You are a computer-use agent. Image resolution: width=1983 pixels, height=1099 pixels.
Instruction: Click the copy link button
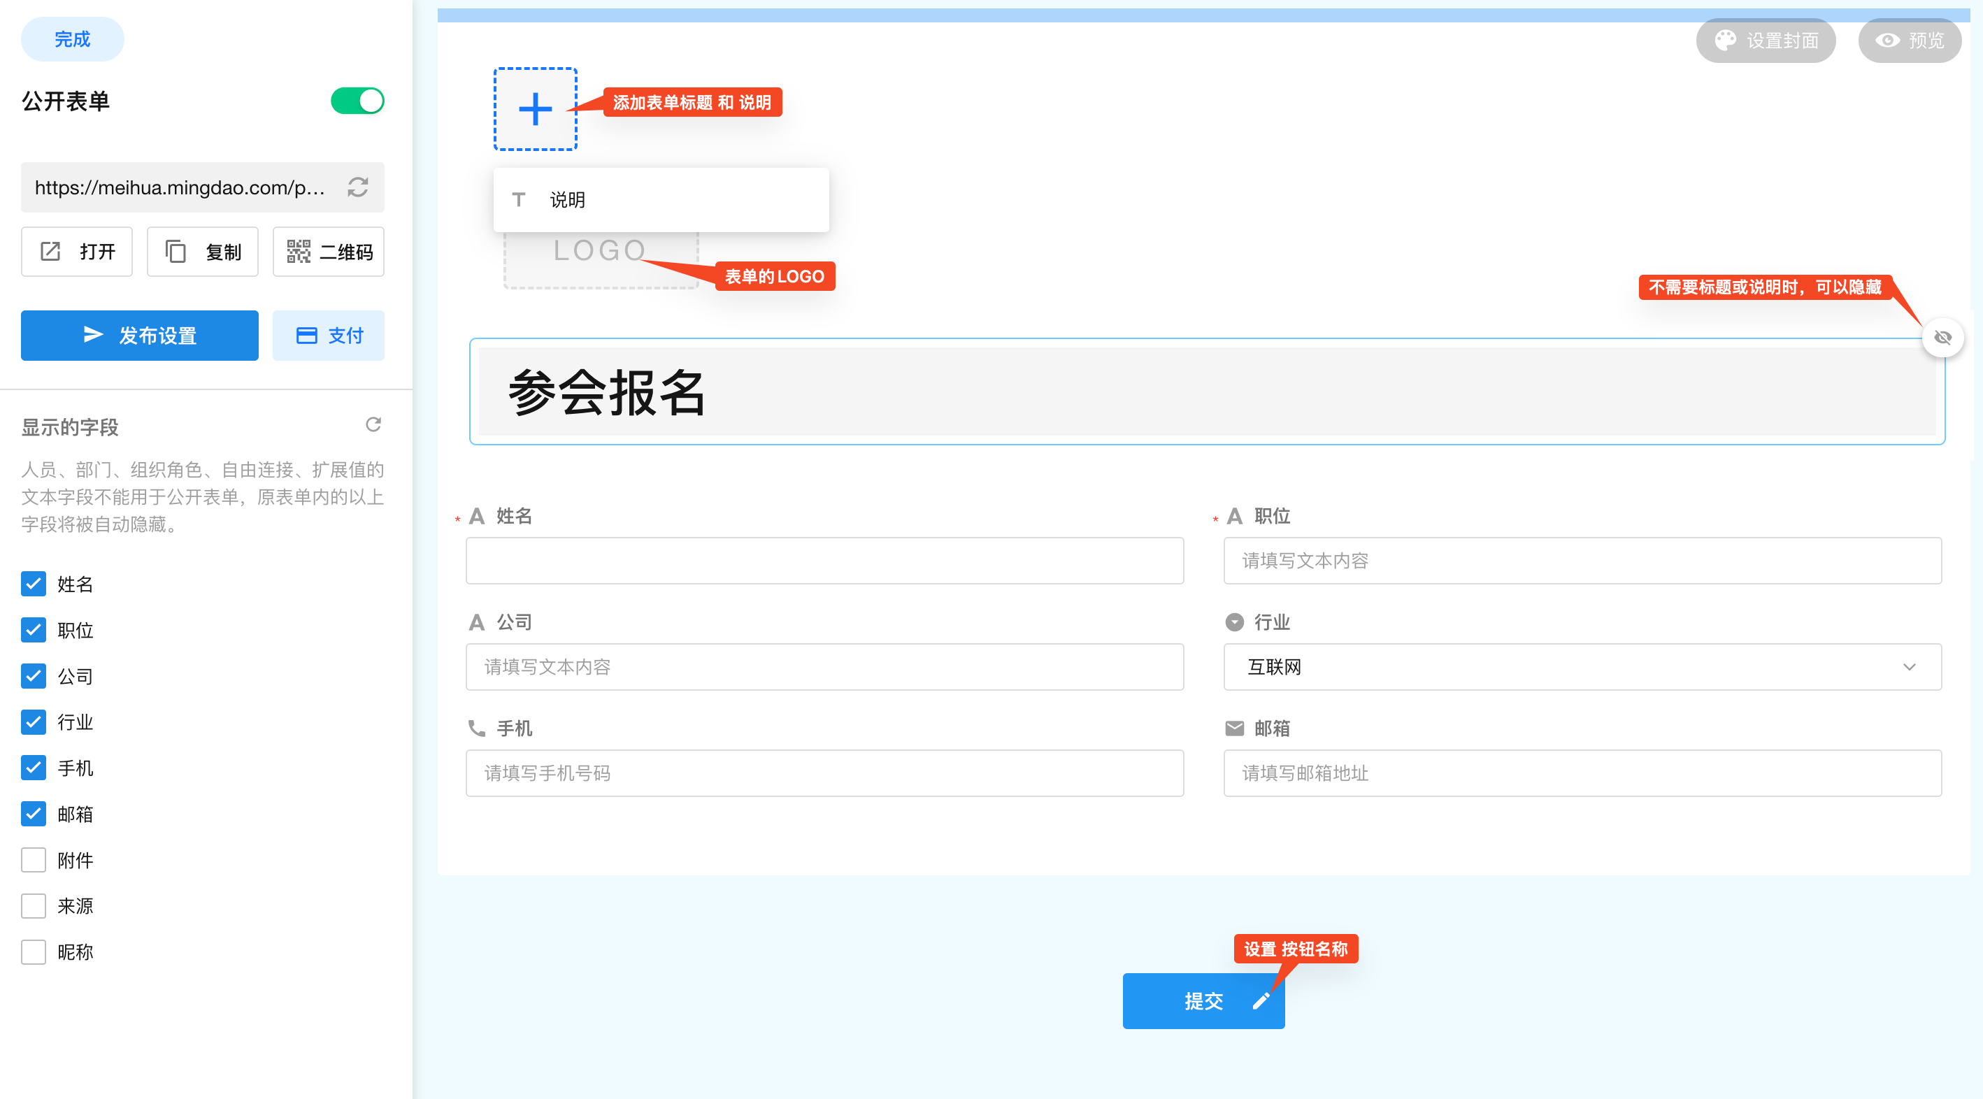click(203, 252)
